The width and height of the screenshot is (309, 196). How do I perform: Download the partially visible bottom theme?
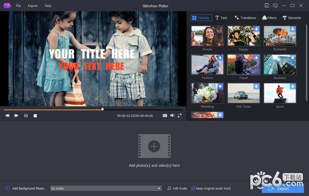(220, 115)
